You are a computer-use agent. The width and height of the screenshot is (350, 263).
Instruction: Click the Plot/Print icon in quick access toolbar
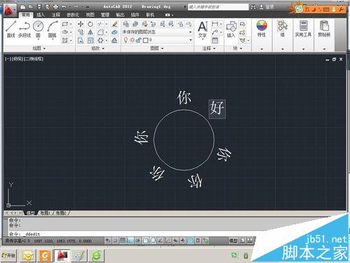[x=55, y=7]
